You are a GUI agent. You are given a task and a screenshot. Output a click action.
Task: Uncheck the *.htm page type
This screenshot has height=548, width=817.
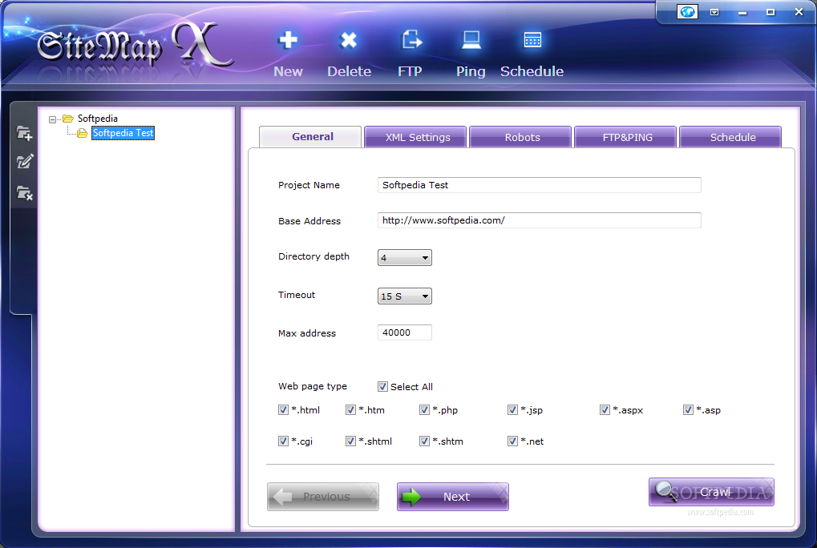point(350,410)
